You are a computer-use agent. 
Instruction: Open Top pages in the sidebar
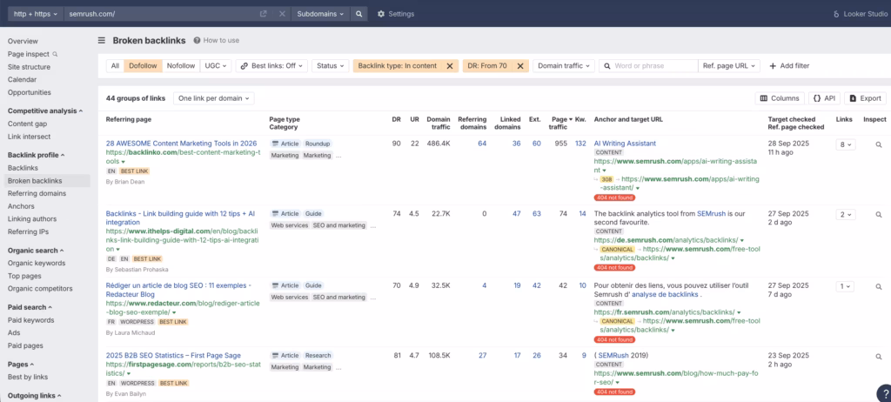tap(24, 276)
